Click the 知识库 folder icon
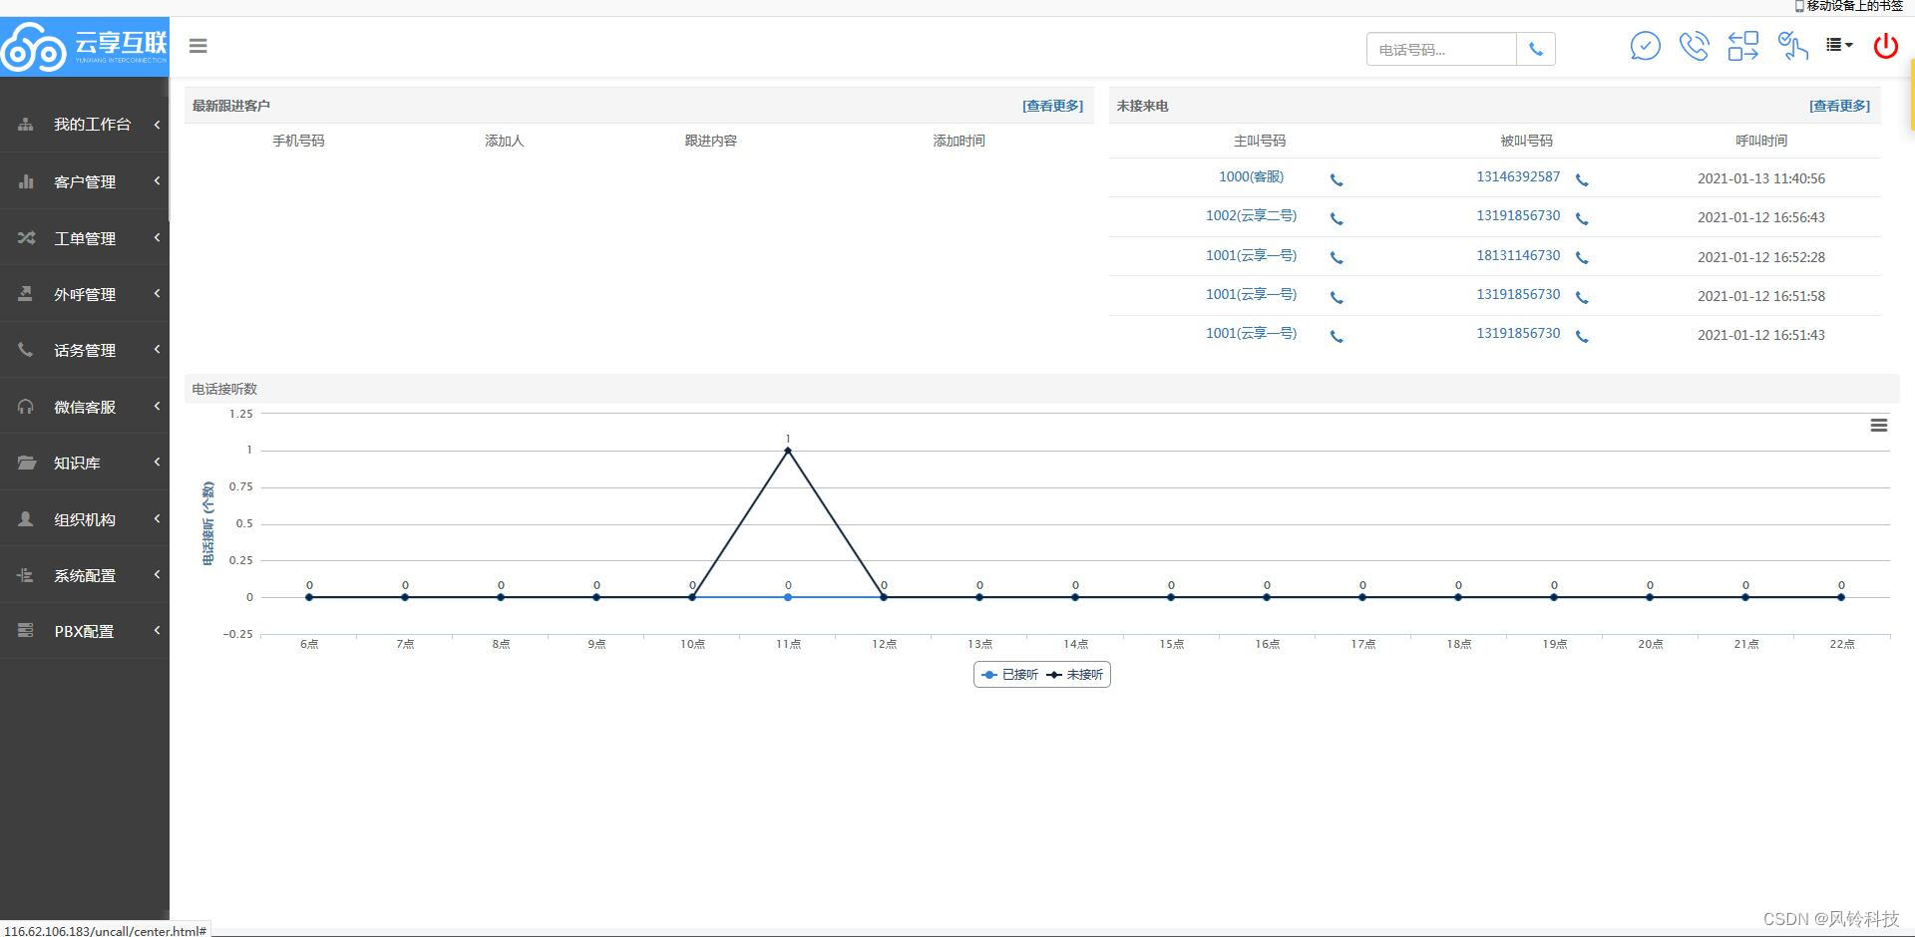 point(26,463)
